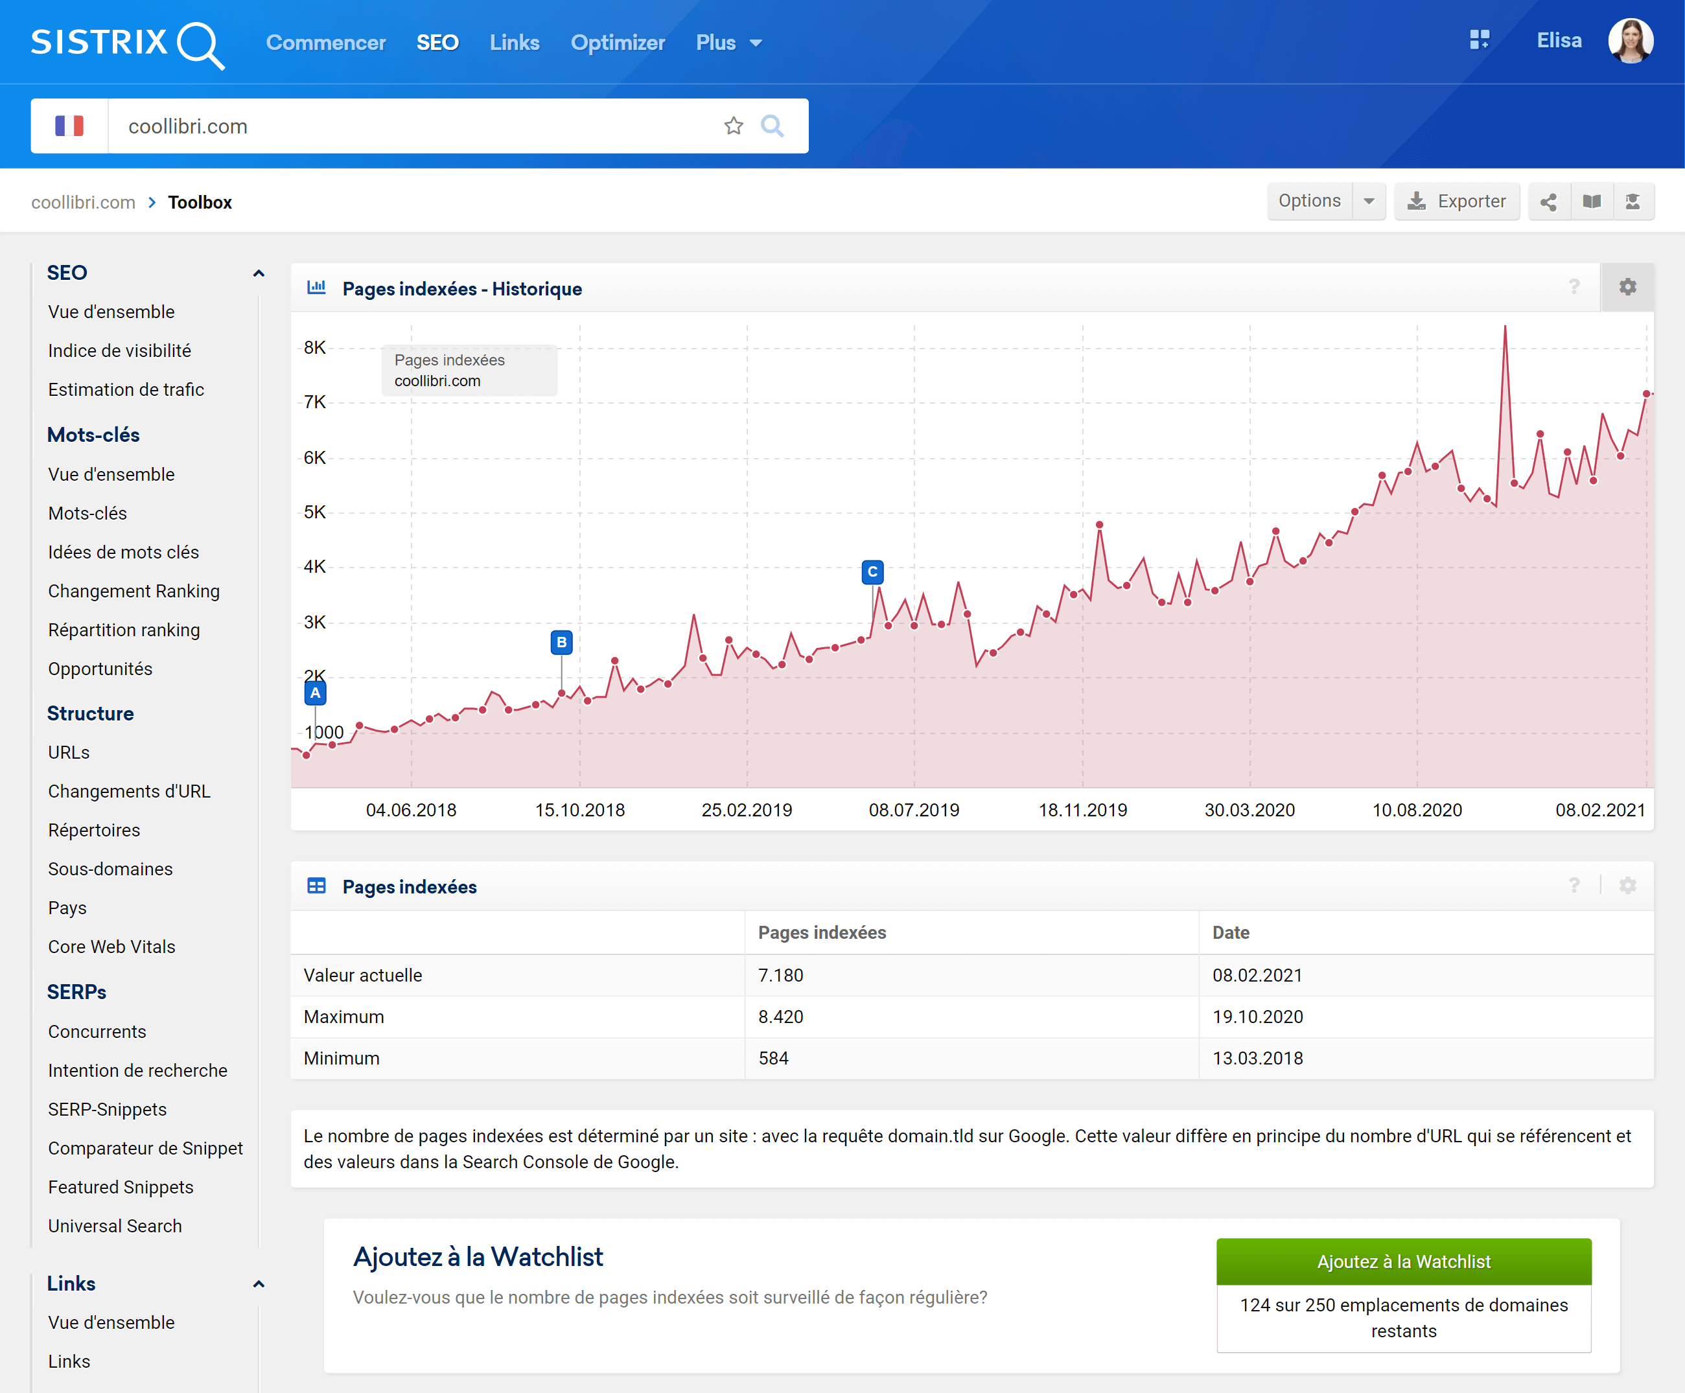The height and width of the screenshot is (1393, 1685).
Task: Open Core Web Vitals
Action: pos(111,947)
